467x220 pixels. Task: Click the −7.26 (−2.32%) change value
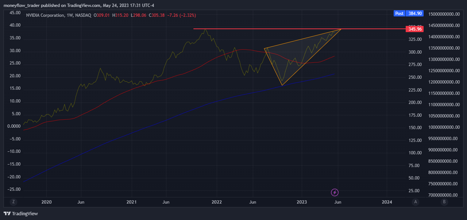(x=181, y=15)
